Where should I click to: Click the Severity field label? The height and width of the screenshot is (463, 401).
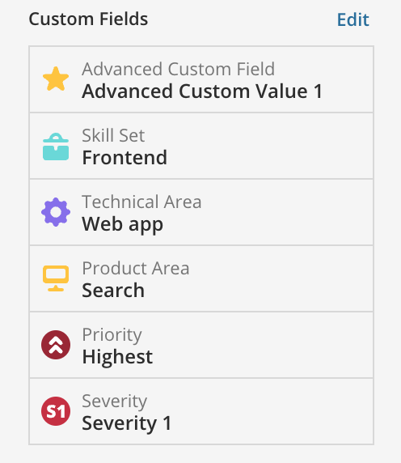pyautogui.click(x=115, y=401)
